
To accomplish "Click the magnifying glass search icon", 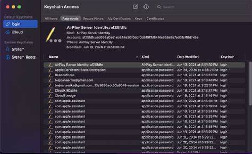I will (159, 7).
